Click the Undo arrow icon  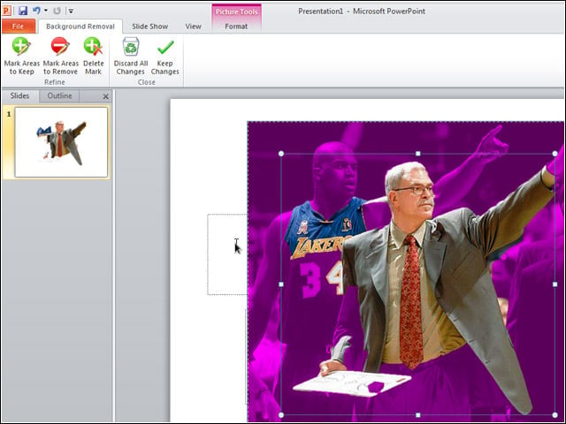[36, 11]
